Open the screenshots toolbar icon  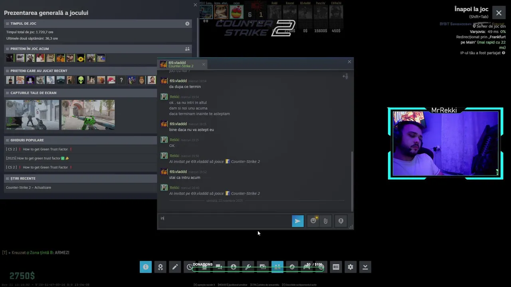263,267
